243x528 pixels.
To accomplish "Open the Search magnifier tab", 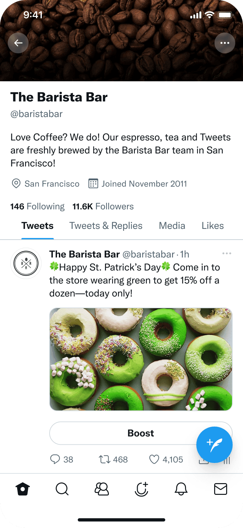I will pos(62,489).
